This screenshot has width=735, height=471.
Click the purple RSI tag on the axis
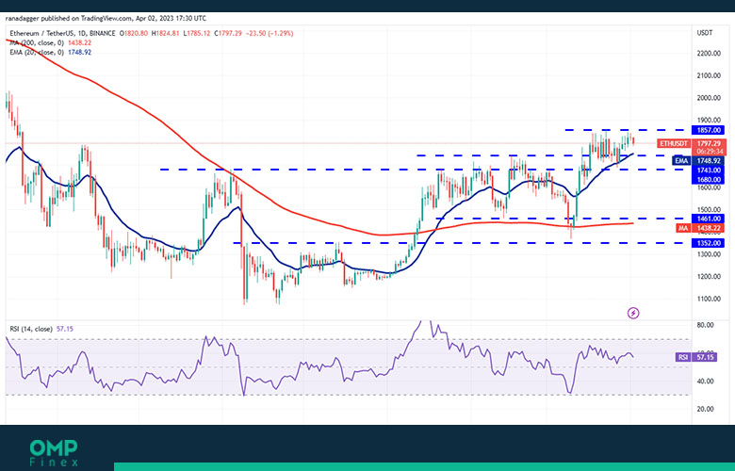tap(683, 357)
